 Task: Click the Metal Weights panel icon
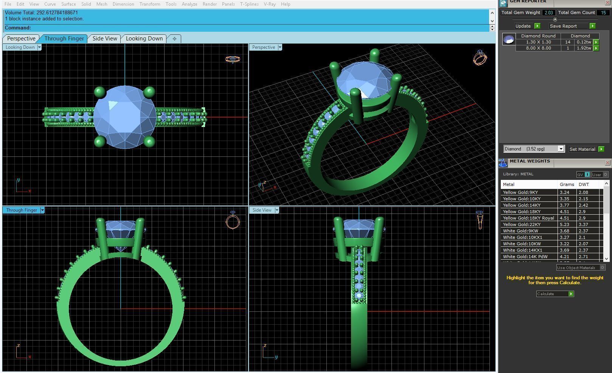click(x=503, y=163)
